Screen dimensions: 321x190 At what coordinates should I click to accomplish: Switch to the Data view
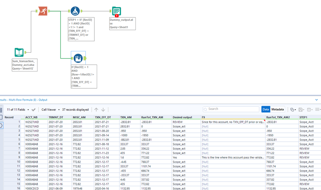(266, 109)
